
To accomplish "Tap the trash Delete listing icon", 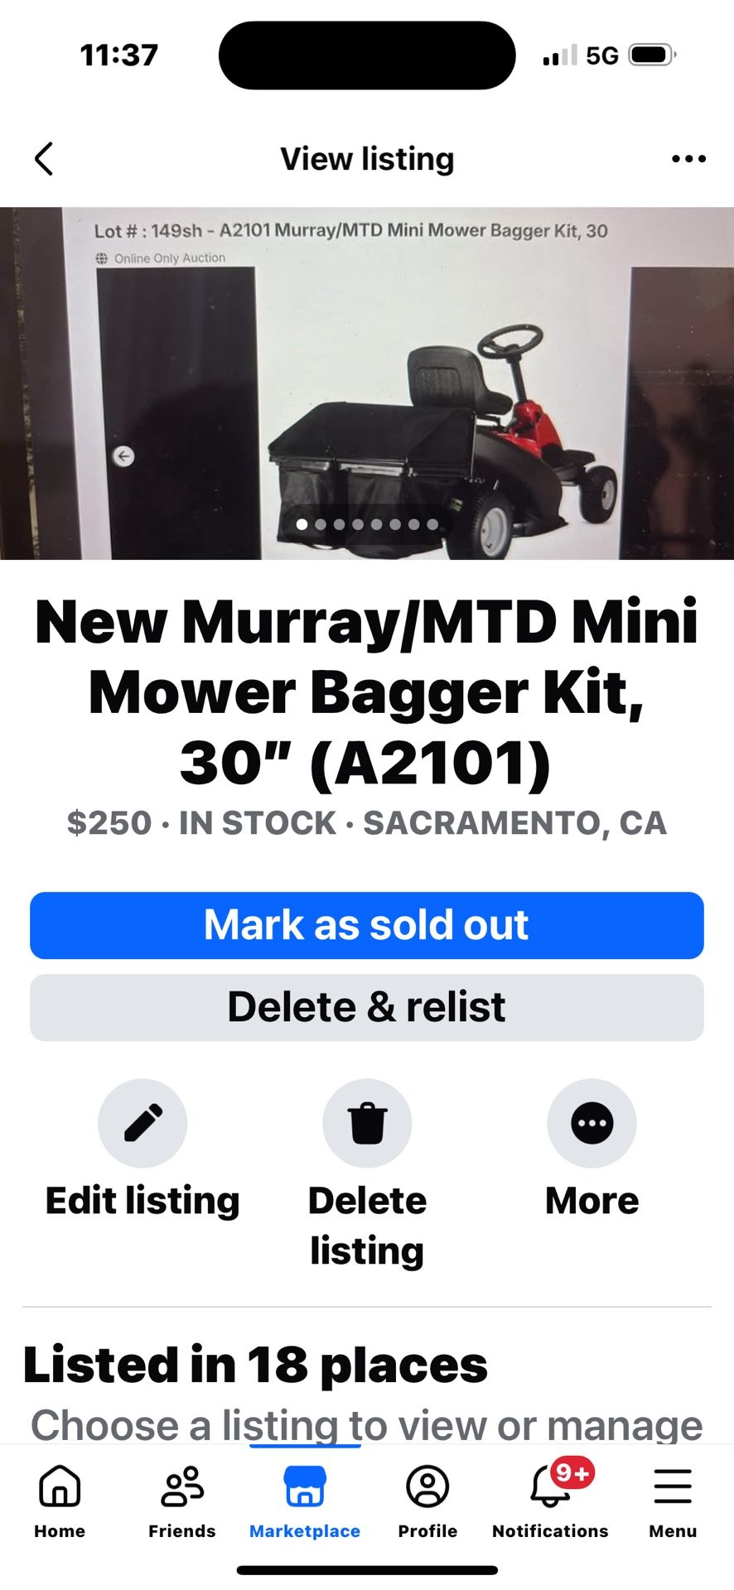I will pyautogui.click(x=367, y=1123).
